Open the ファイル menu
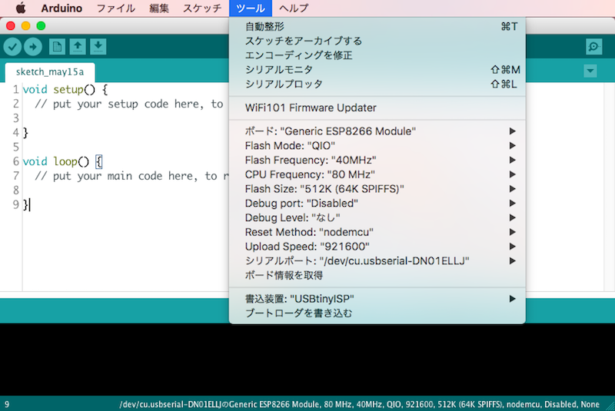The image size is (615, 411). pos(116,8)
